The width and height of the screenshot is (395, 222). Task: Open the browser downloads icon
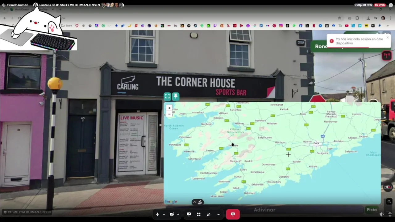pos(368,18)
